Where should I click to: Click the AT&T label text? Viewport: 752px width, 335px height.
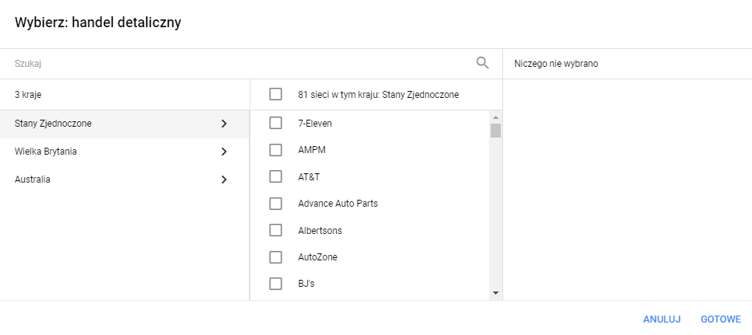(309, 177)
